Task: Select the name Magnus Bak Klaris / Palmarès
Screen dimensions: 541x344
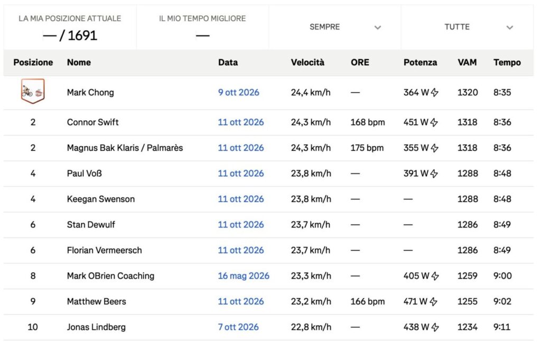Action: pyautogui.click(x=125, y=148)
